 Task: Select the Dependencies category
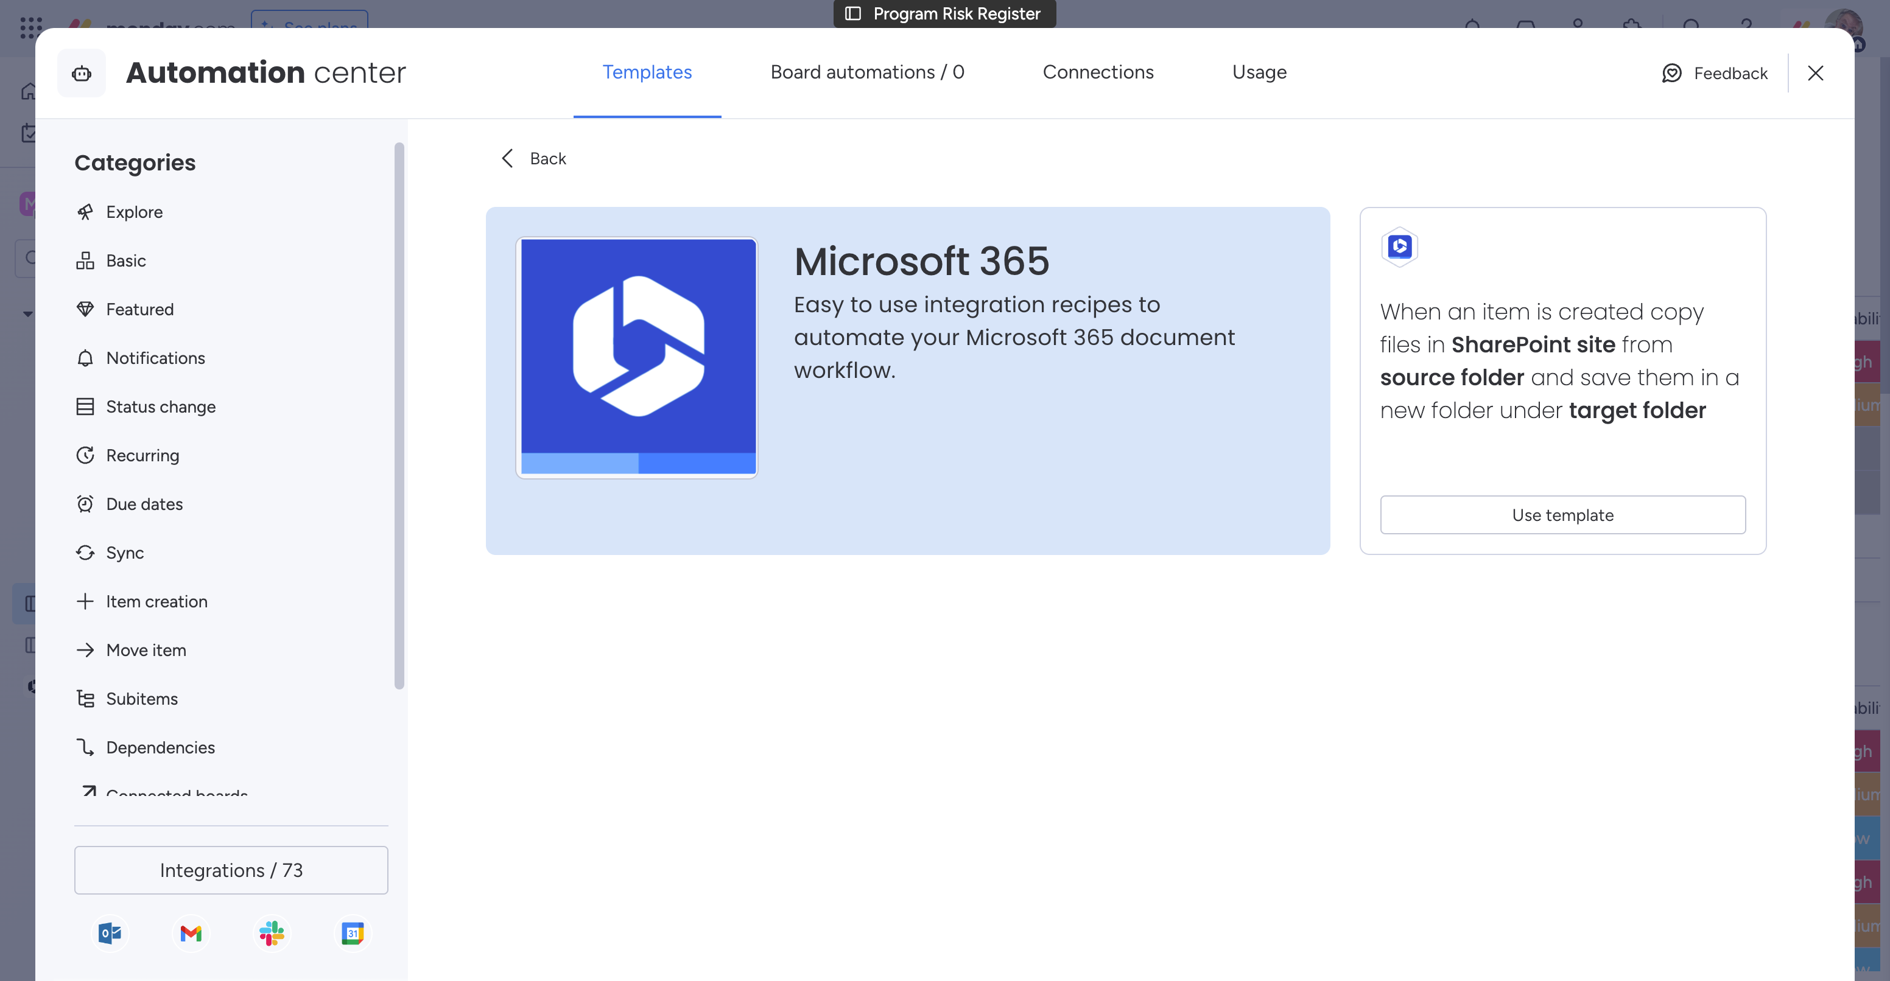tap(160, 747)
